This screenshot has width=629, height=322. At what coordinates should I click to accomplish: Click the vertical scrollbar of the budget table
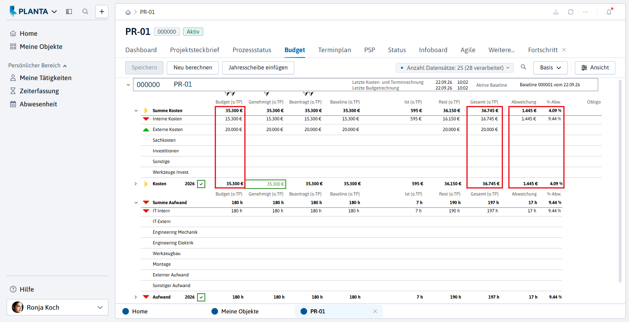tap(620, 181)
